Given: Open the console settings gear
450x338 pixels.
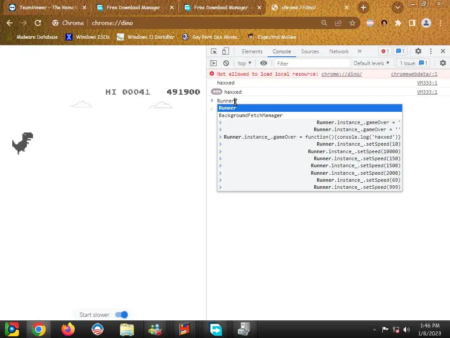Looking at the screenshot, I should pyautogui.click(x=443, y=63).
